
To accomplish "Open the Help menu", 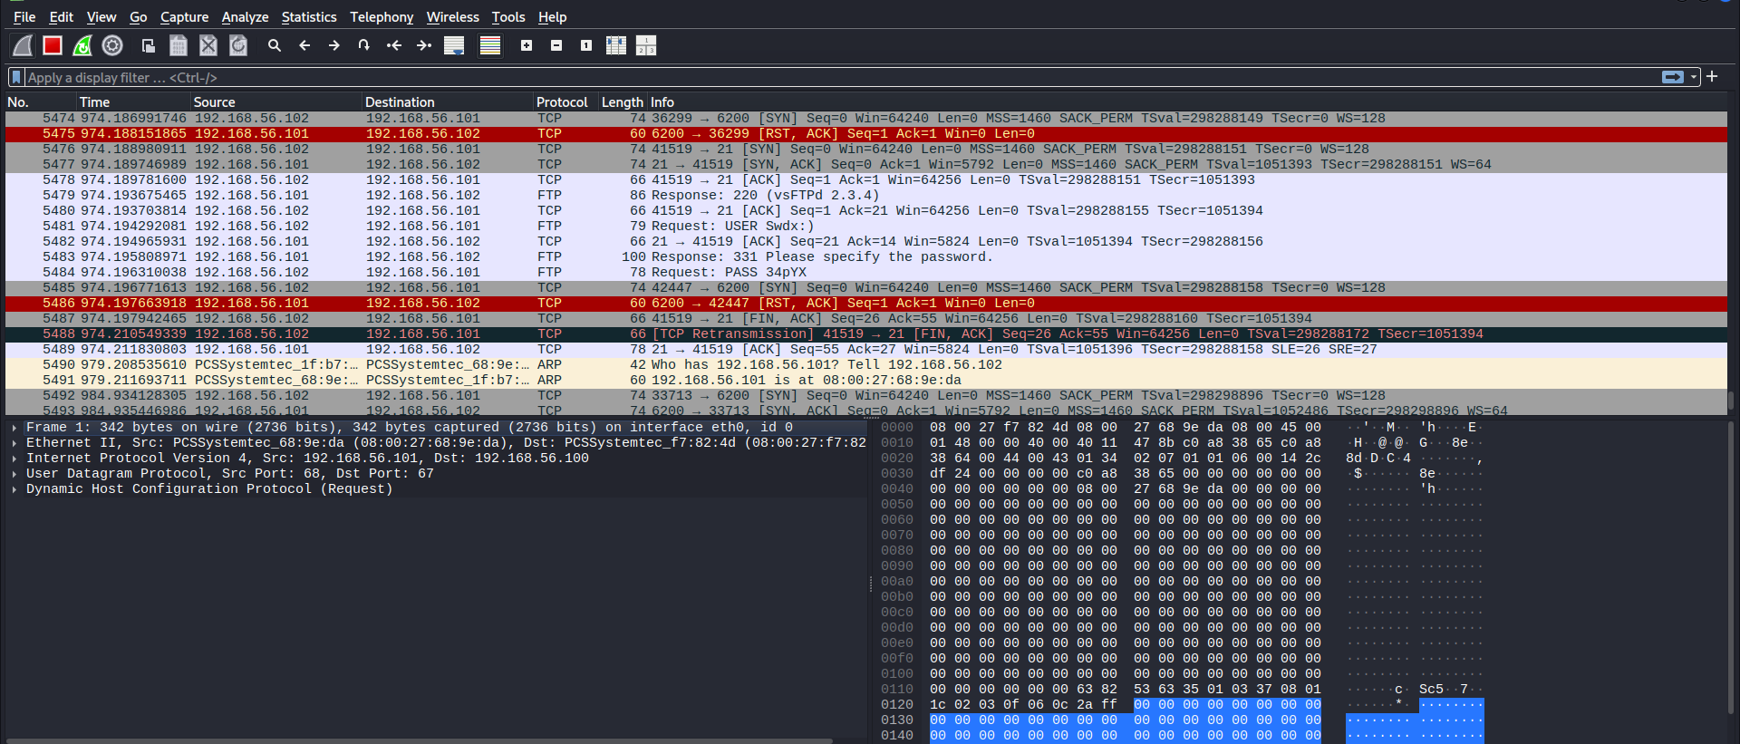I will 552,17.
